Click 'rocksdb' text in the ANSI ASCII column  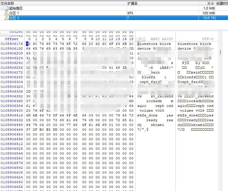point(154,101)
